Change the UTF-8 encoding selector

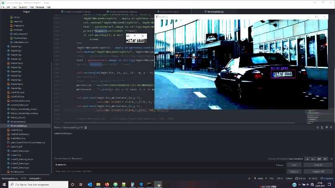click(x=280, y=178)
